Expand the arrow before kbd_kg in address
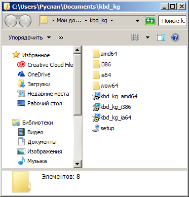 coord(86,21)
